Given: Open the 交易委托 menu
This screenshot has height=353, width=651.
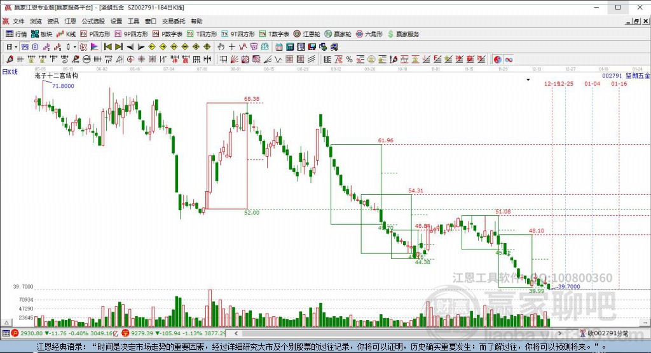Looking at the screenshot, I should click(x=174, y=21).
